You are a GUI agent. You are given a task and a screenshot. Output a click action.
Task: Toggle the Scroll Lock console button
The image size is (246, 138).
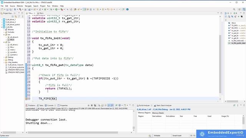[x=103, y=105]
